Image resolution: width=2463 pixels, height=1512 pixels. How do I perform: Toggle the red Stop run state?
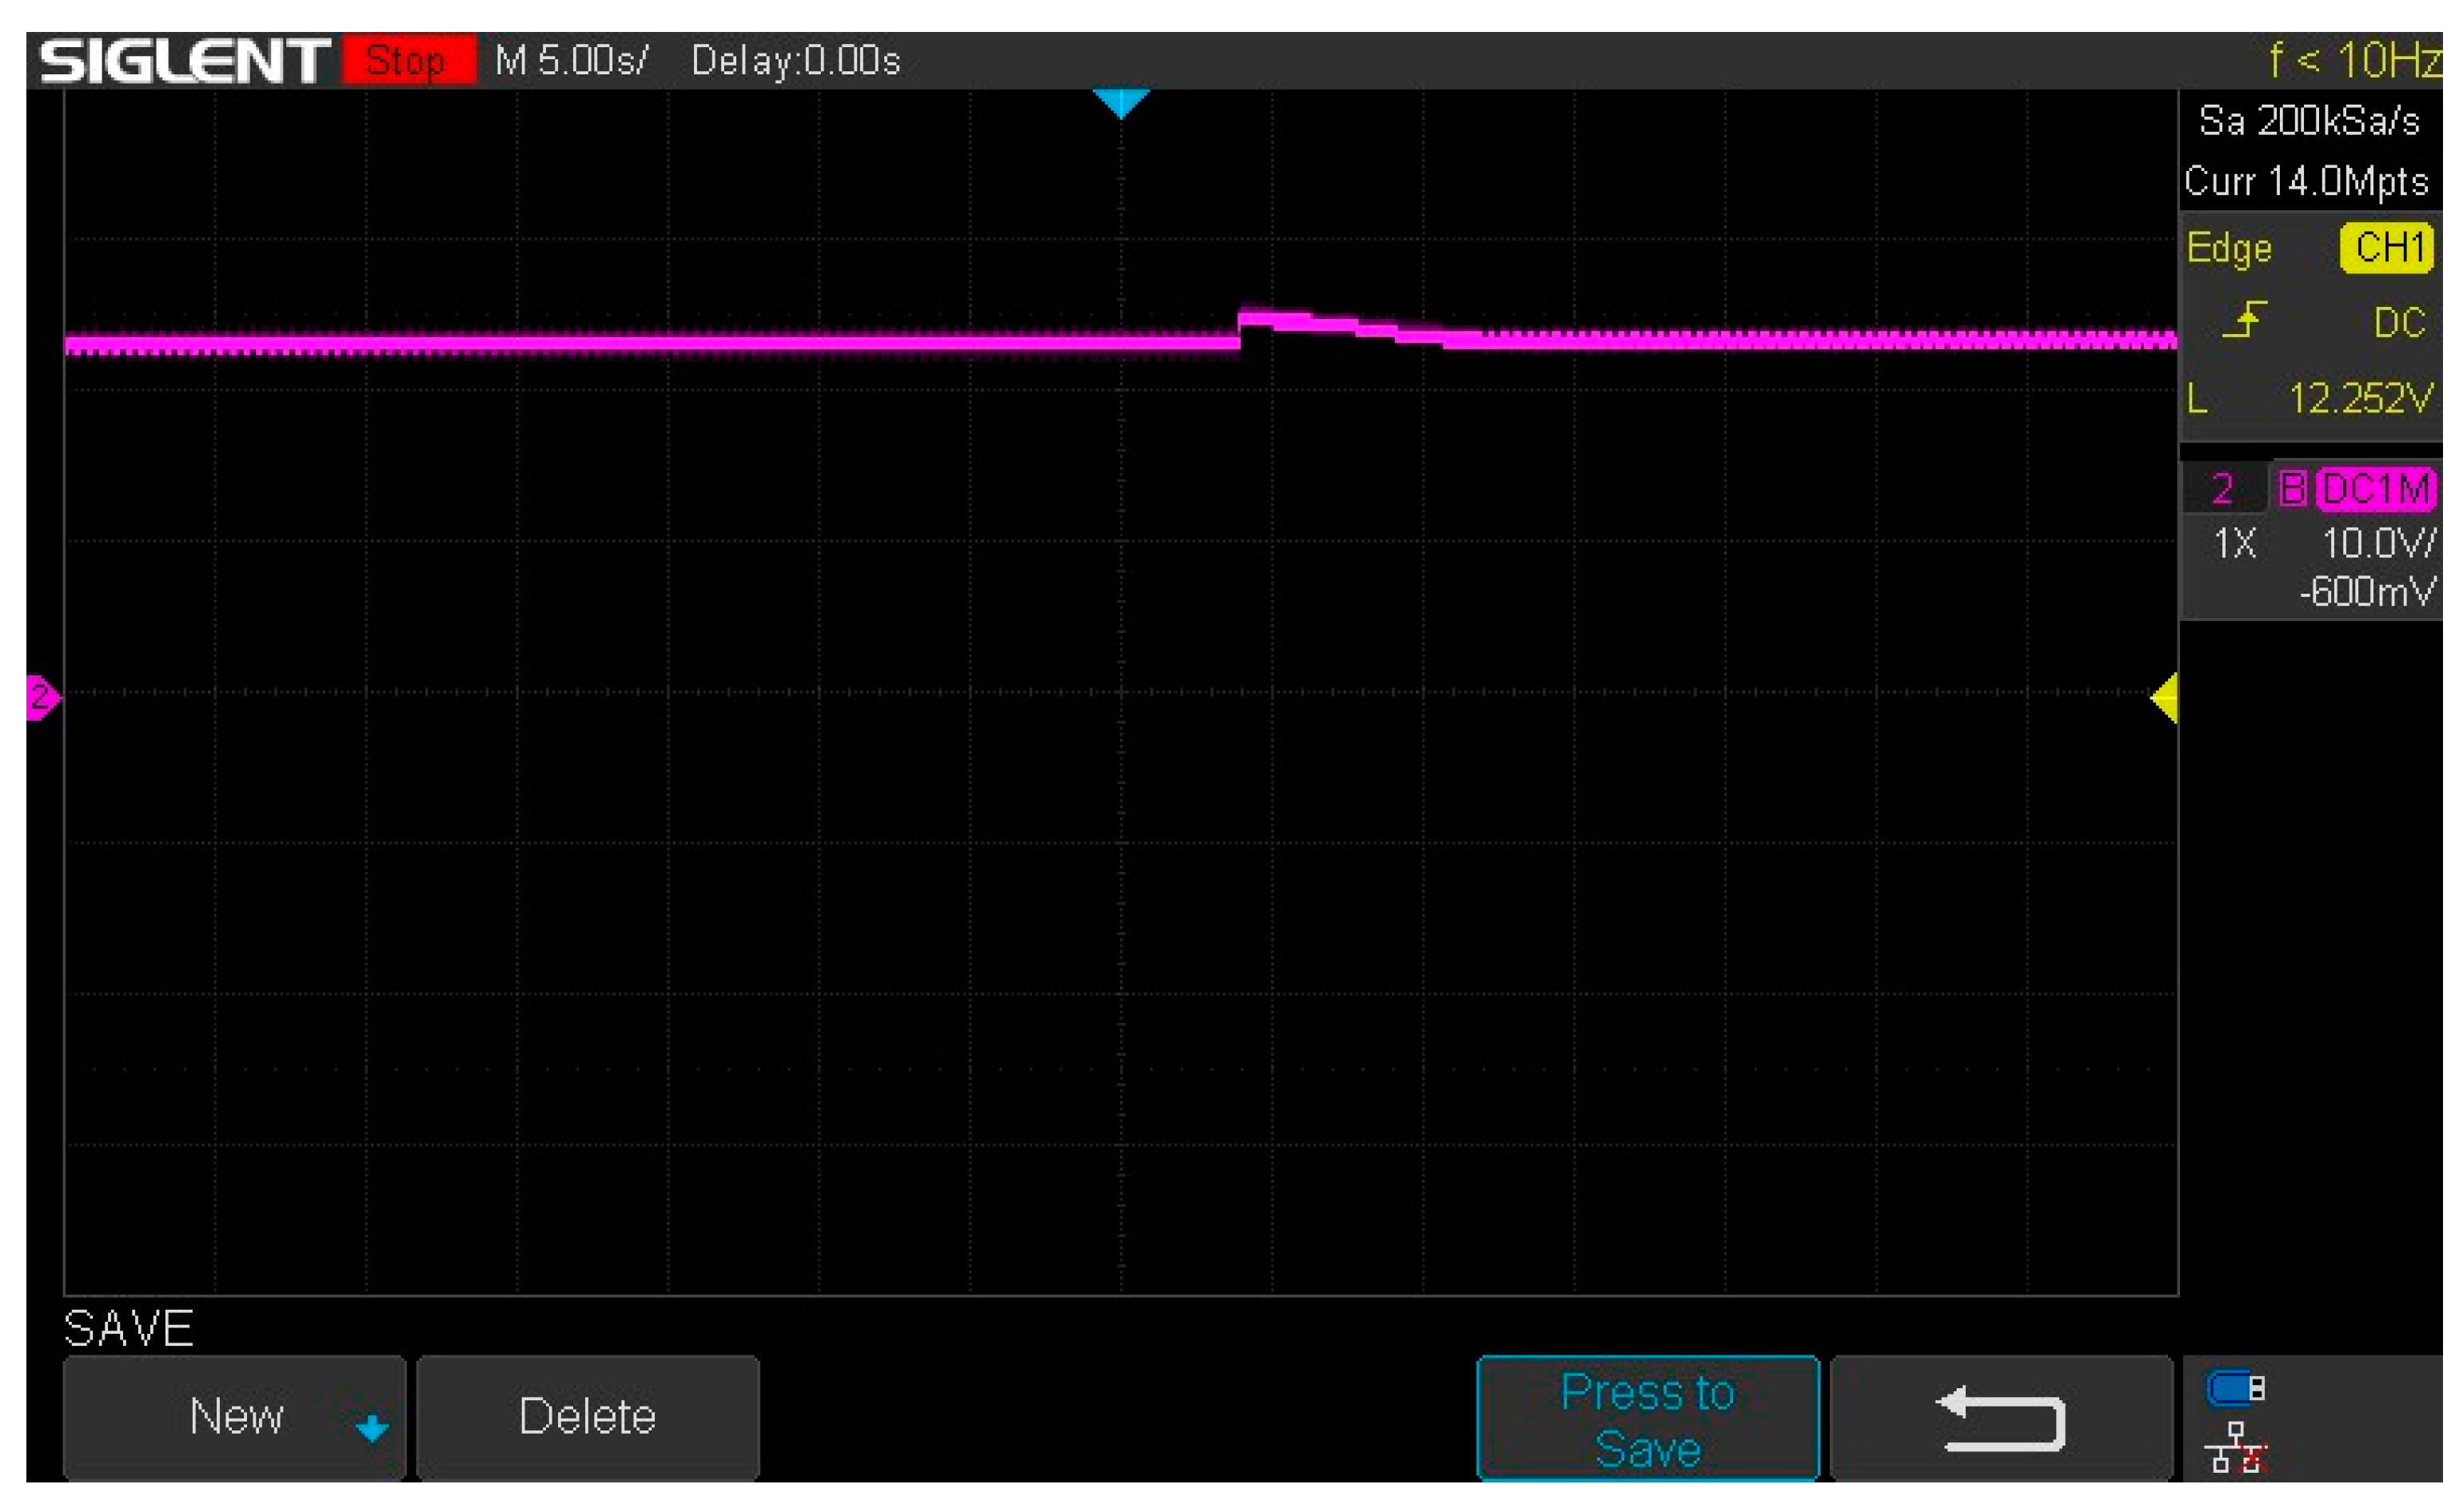tap(410, 62)
